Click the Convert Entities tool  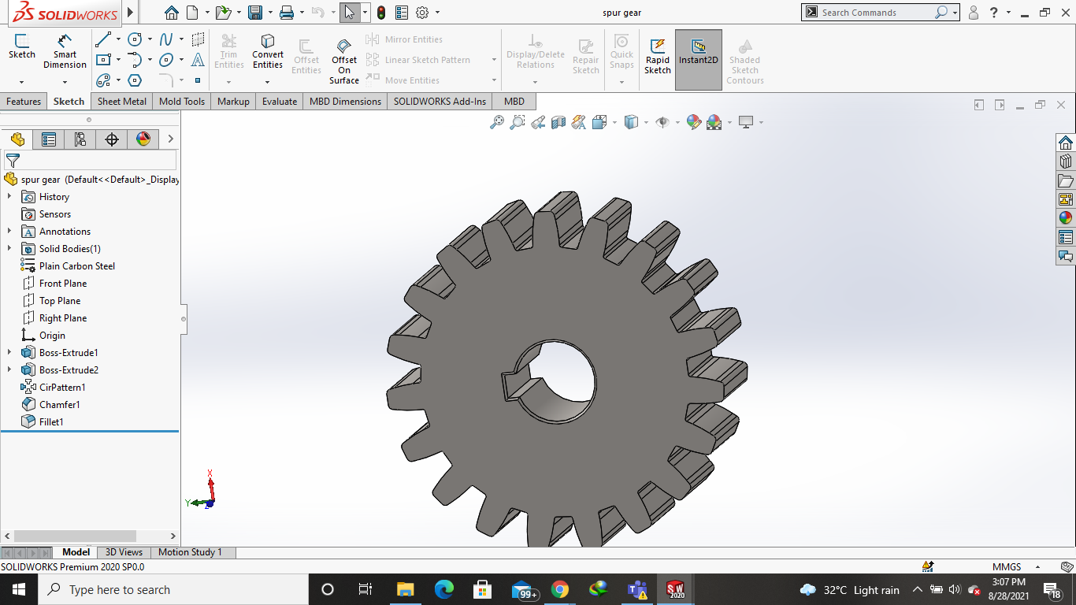pos(268,51)
